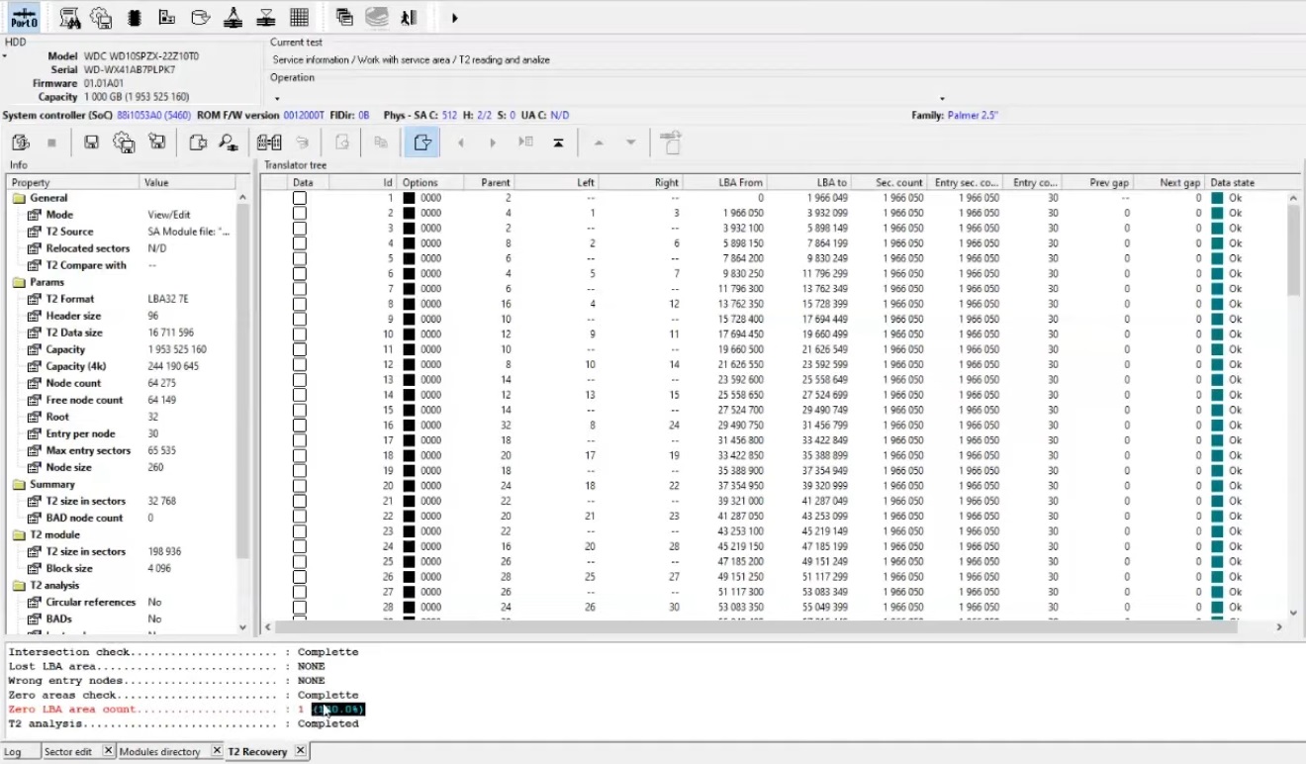Screen dimensions: 1306x764
Task: Tick the Data checkbox for node Id 20
Action: pos(299,486)
